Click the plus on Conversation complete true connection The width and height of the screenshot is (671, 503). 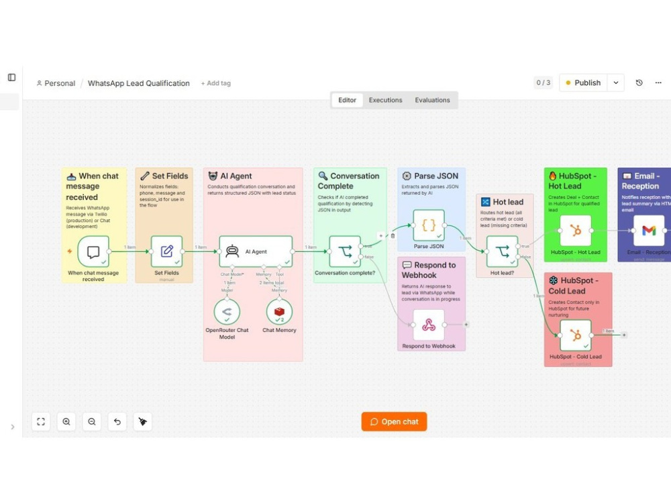pos(381,235)
